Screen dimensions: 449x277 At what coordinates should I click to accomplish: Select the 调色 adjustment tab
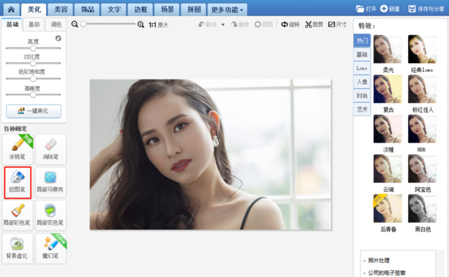click(56, 24)
